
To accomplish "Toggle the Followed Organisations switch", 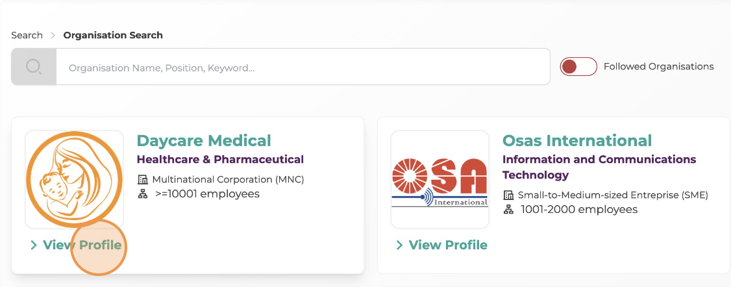I will coord(578,67).
